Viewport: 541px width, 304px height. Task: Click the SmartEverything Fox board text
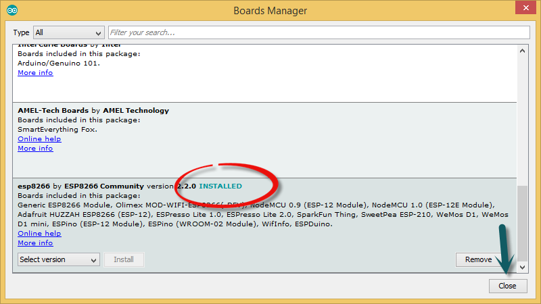[57, 130]
